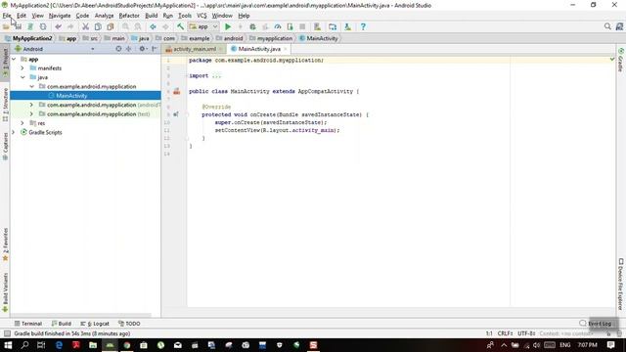Image resolution: width=626 pixels, height=352 pixels.
Task: Expand Gradle Scripts node
Action: click(x=14, y=133)
